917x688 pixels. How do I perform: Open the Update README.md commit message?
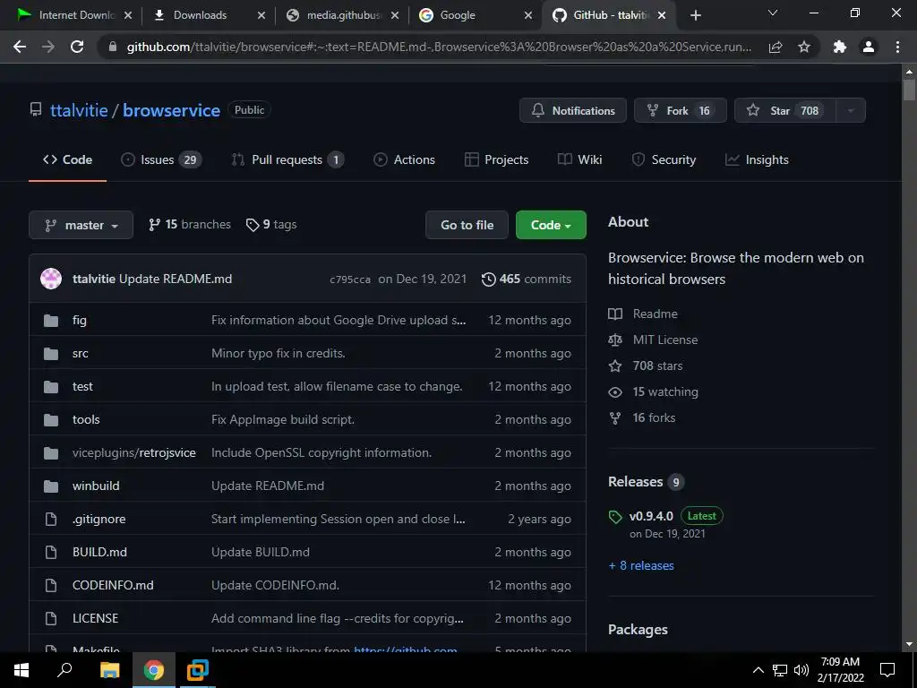coord(176,279)
